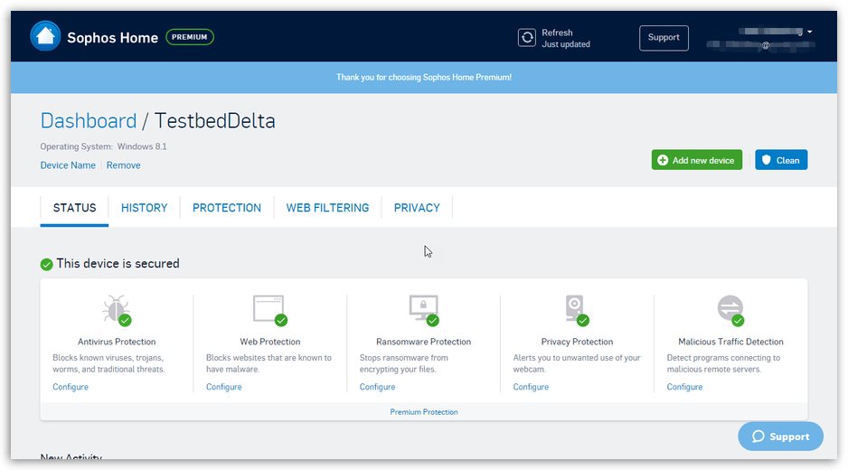Click the 'Operating System: Windows 8.1' text
848x470 pixels.
tap(103, 146)
